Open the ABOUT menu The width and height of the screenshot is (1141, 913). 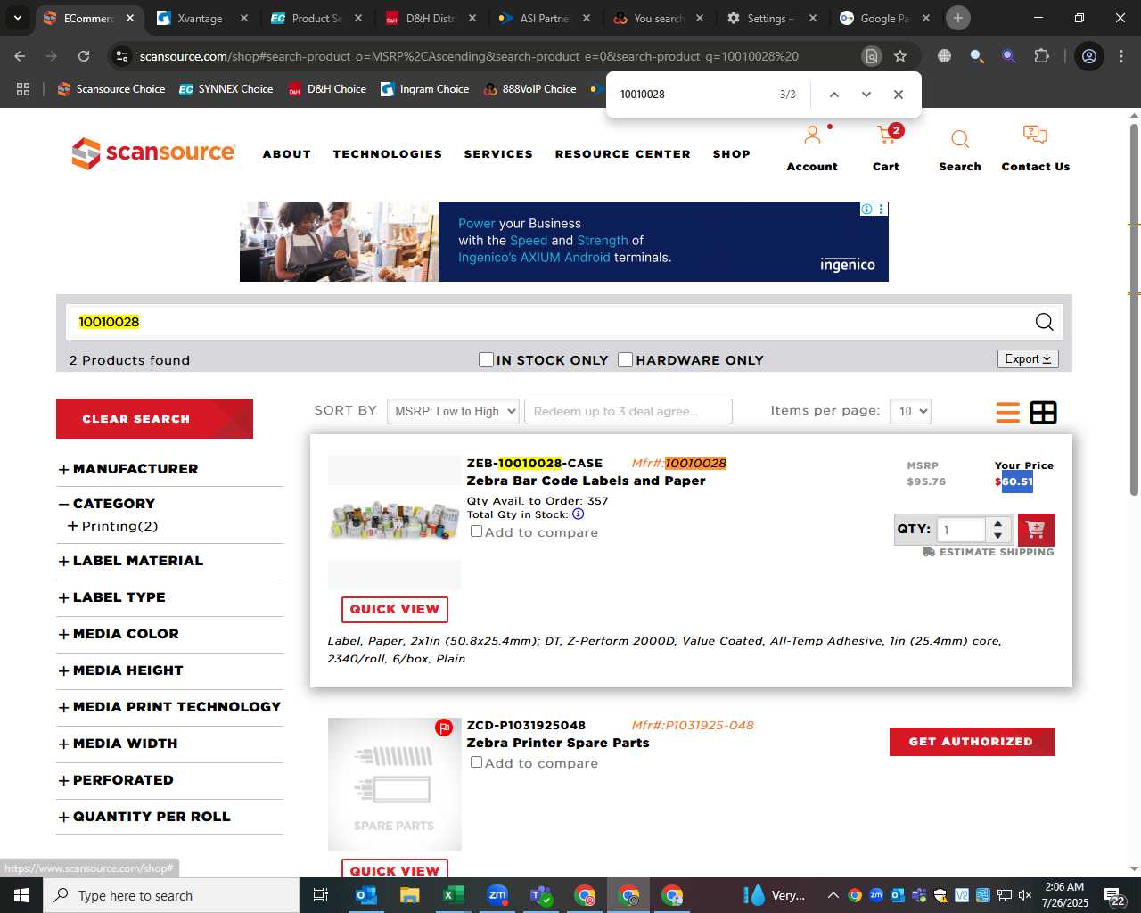tap(286, 154)
